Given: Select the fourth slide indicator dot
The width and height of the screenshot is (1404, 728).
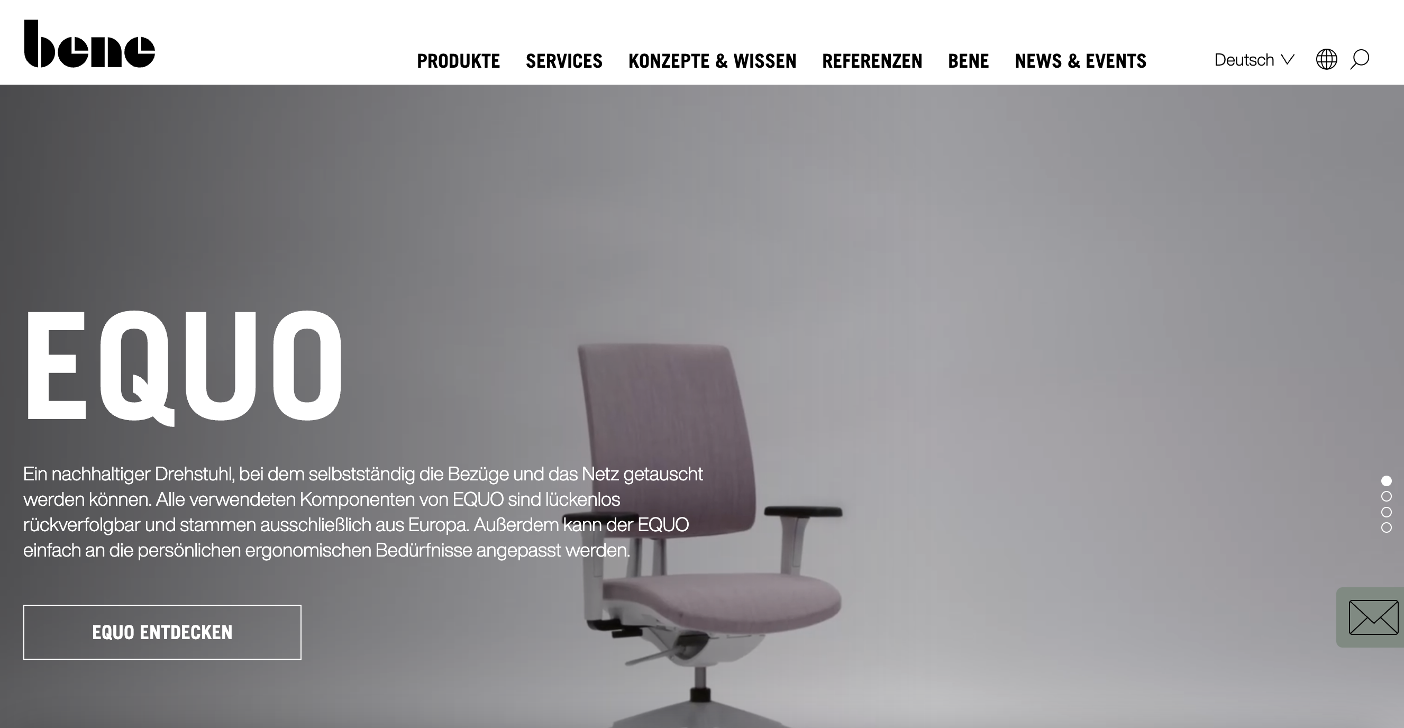Looking at the screenshot, I should (1387, 527).
